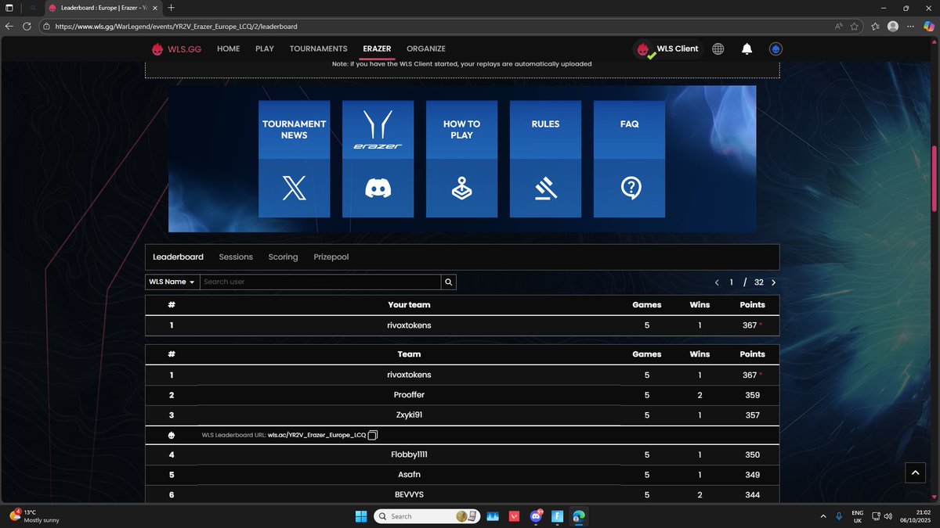Open the weather widget on taskbar
940x528 pixels.
pos(35,516)
